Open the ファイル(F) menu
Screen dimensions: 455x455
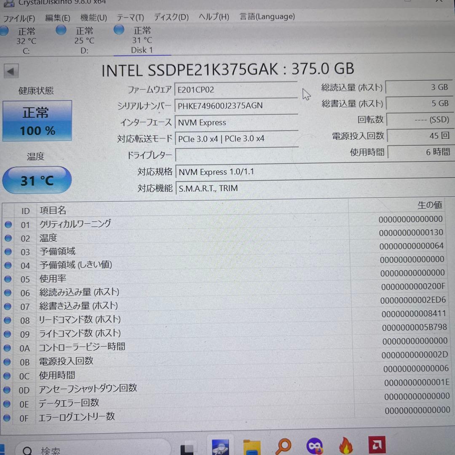[19, 19]
